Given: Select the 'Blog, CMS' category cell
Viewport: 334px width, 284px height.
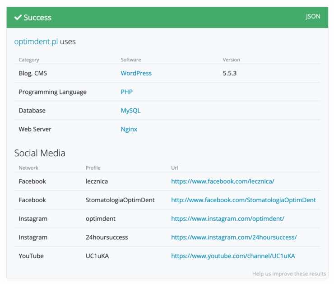Looking at the screenshot, I should [33, 73].
